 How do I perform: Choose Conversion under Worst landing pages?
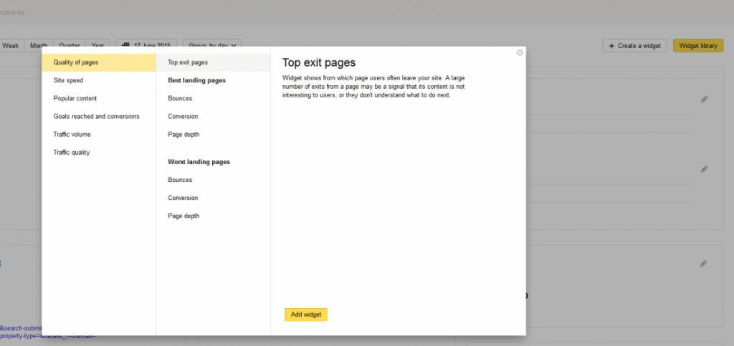(183, 198)
